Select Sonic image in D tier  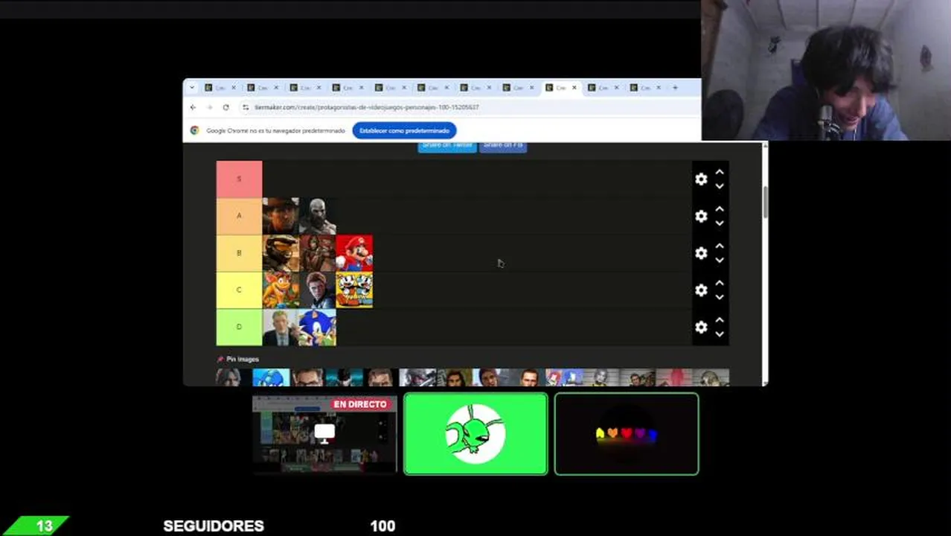(x=318, y=328)
